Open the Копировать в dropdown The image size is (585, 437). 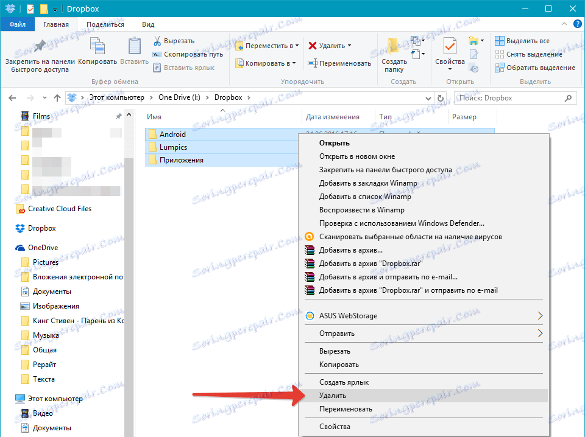266,63
